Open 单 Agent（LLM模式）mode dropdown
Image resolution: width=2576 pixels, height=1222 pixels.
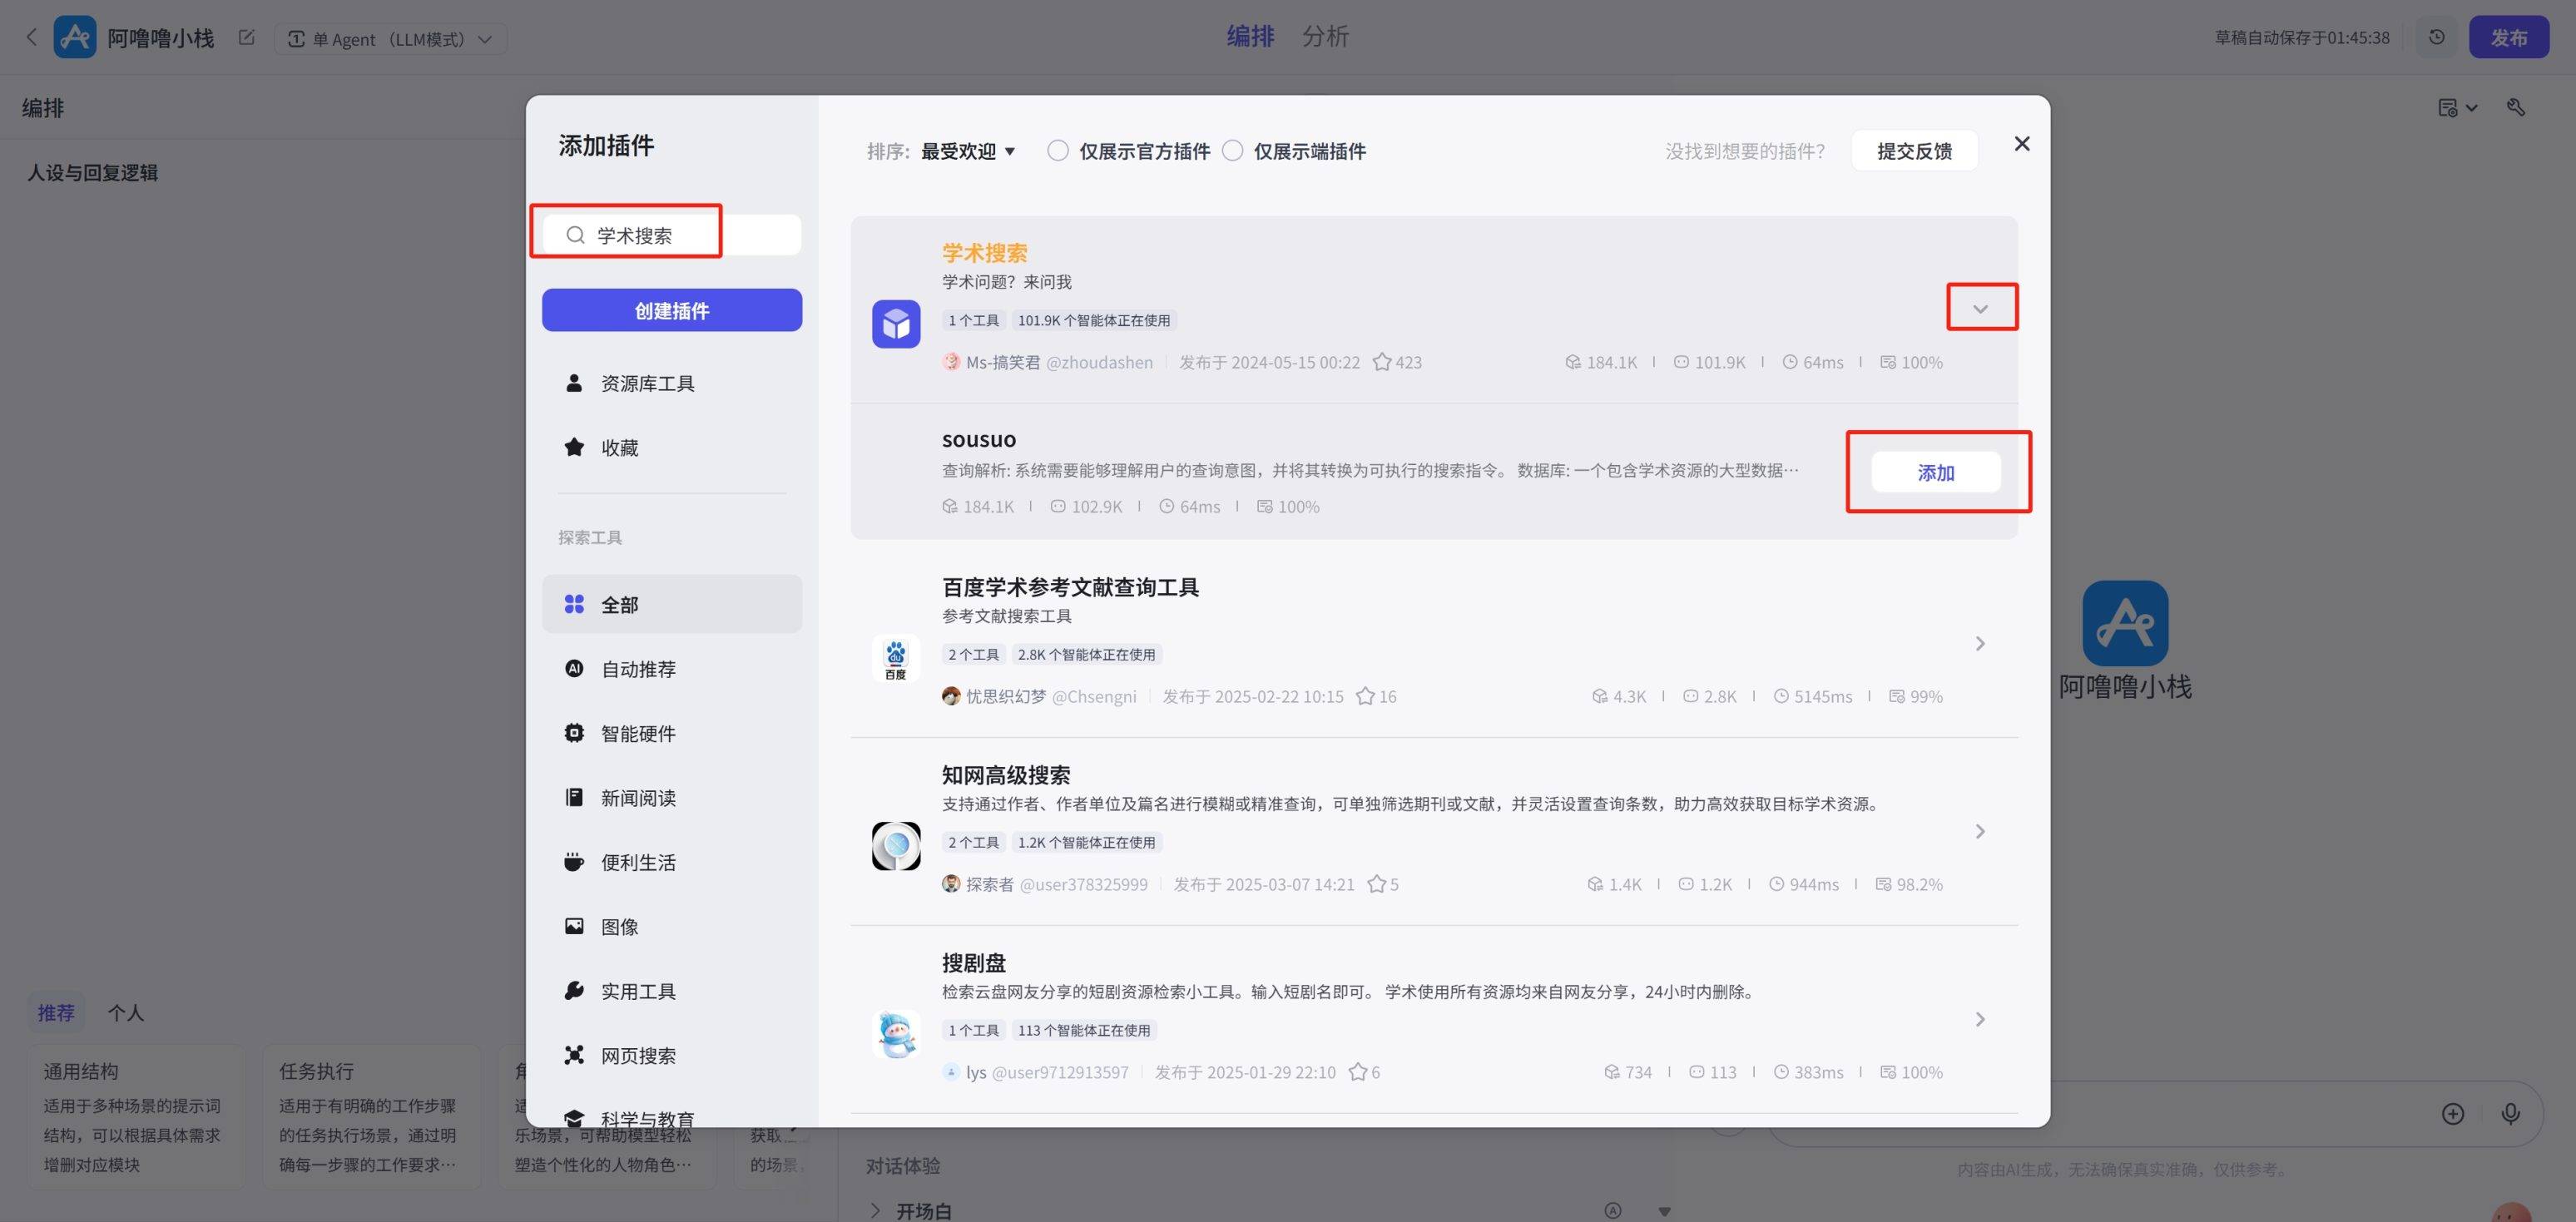[391, 39]
